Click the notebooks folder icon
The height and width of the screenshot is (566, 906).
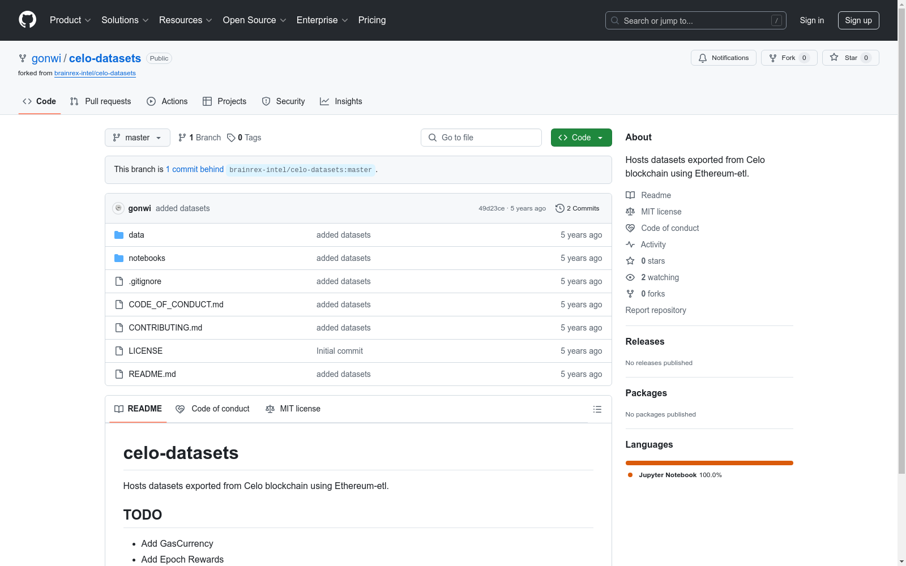[119, 258]
